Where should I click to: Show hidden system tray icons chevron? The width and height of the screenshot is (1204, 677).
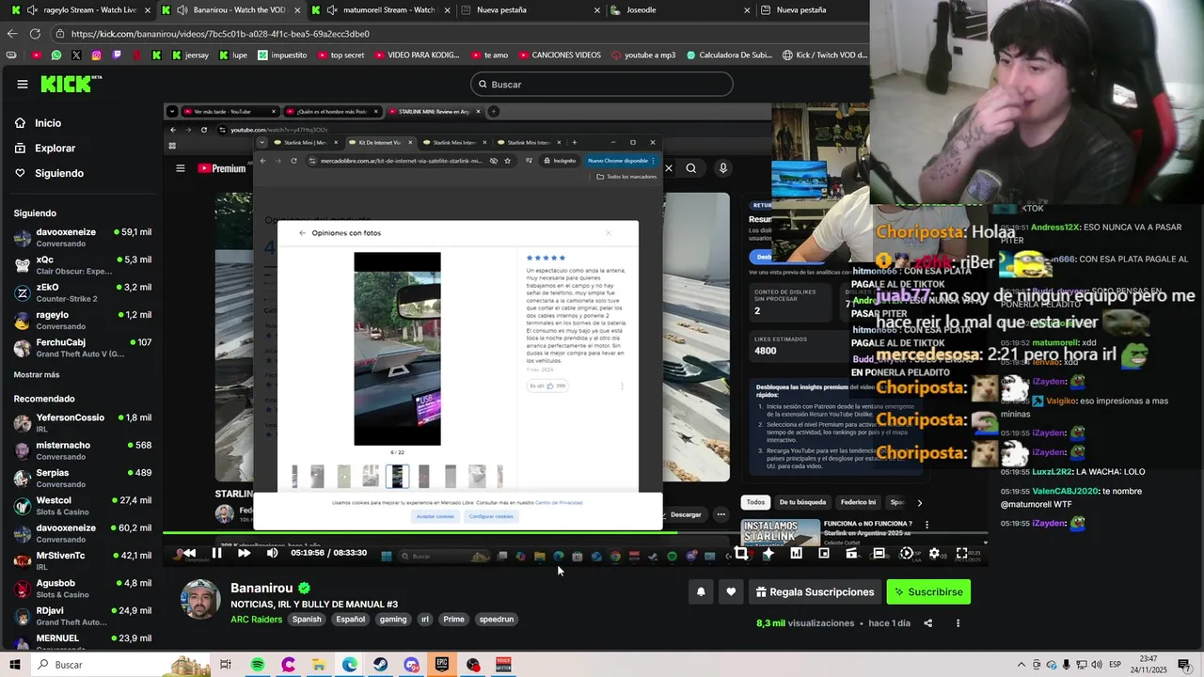point(1022,665)
